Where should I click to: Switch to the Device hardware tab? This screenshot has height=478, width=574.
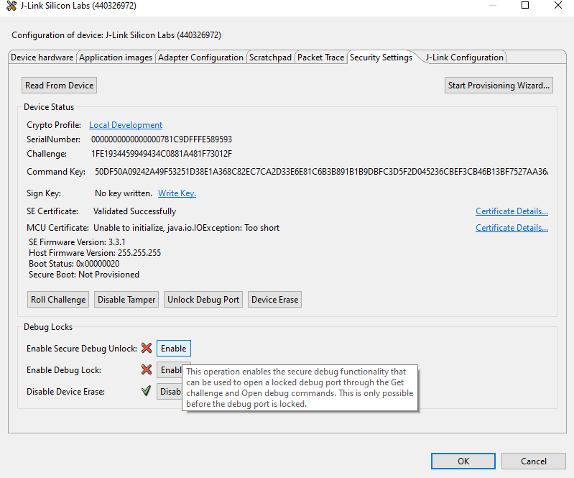(42, 58)
